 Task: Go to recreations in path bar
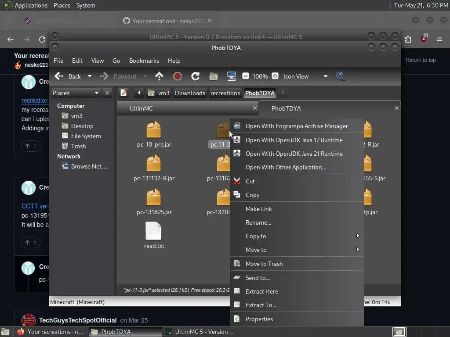coord(225,93)
